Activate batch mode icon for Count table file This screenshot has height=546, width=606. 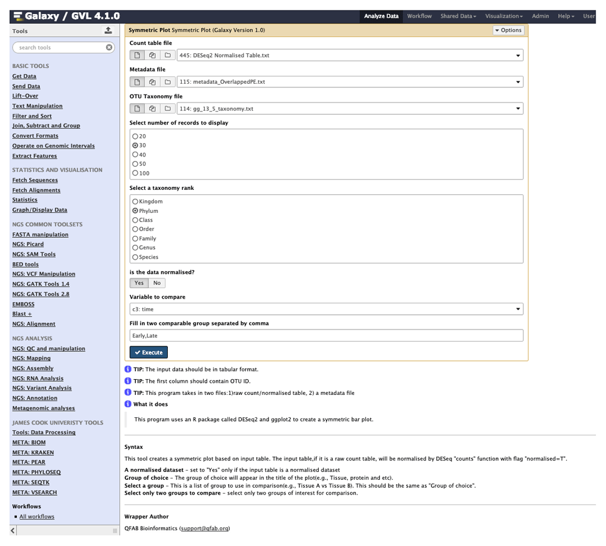point(153,55)
